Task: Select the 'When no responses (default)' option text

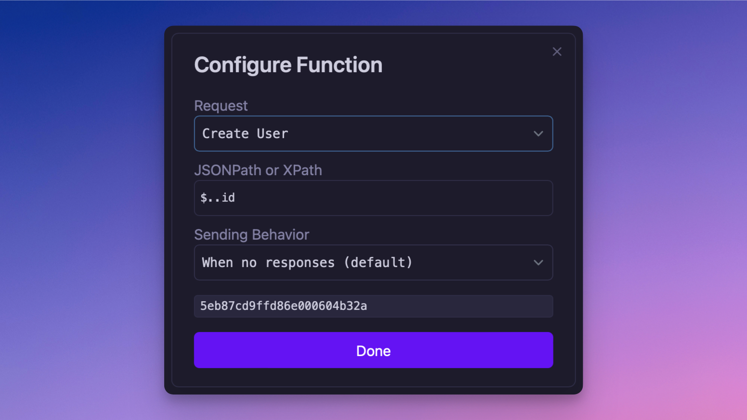Action: (x=307, y=263)
